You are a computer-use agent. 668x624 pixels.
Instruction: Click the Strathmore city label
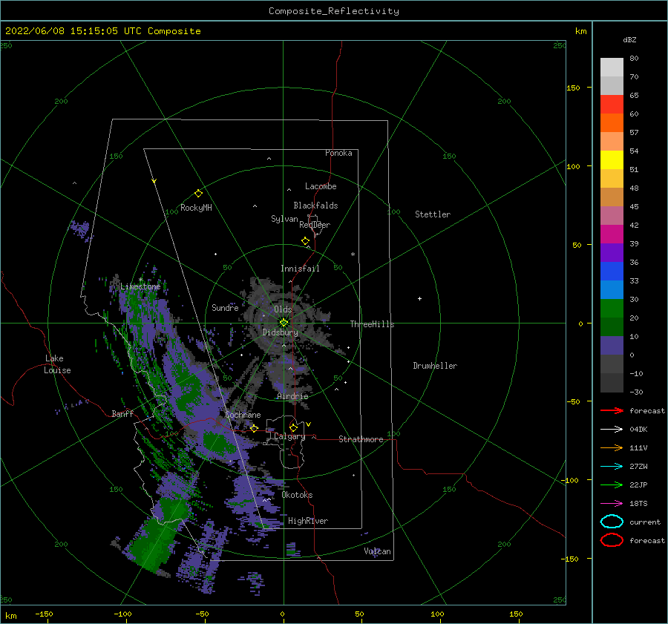point(361,439)
